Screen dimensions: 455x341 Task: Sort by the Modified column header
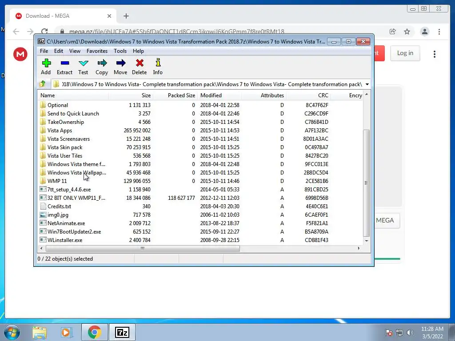coord(220,95)
